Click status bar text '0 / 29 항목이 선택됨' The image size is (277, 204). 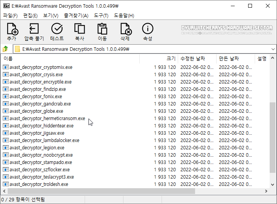pos(23,200)
